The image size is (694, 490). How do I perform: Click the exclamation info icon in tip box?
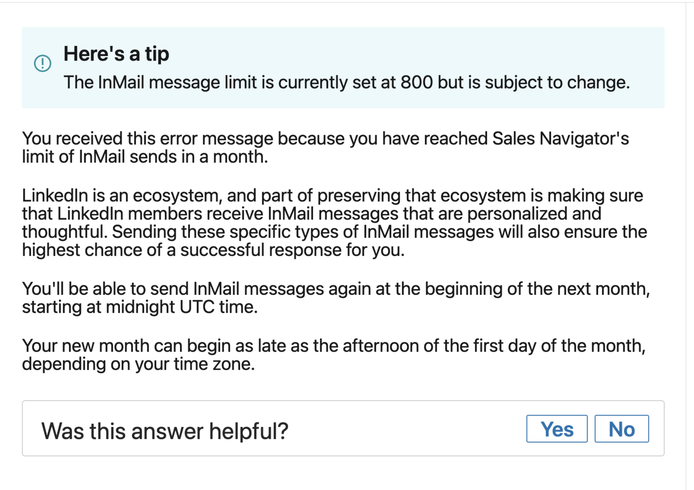(x=43, y=63)
